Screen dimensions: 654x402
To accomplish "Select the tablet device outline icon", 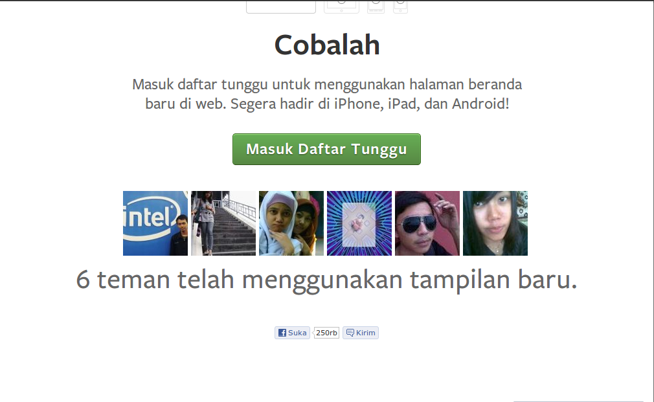I will [x=342, y=6].
